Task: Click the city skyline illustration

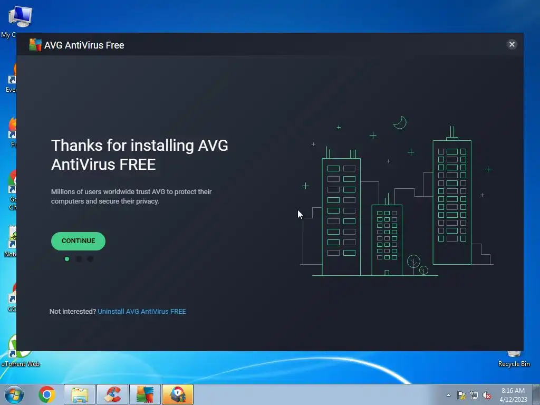Action: 397,196
